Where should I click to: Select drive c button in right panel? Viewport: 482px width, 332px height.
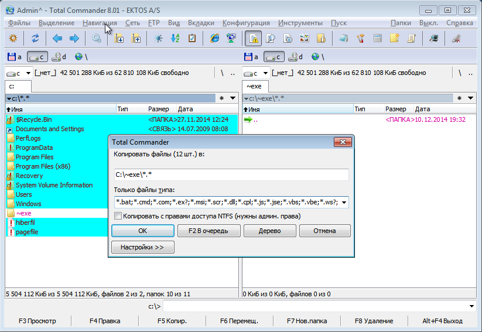(274, 57)
